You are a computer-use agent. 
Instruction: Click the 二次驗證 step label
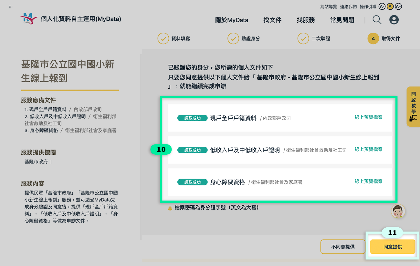[321, 39]
